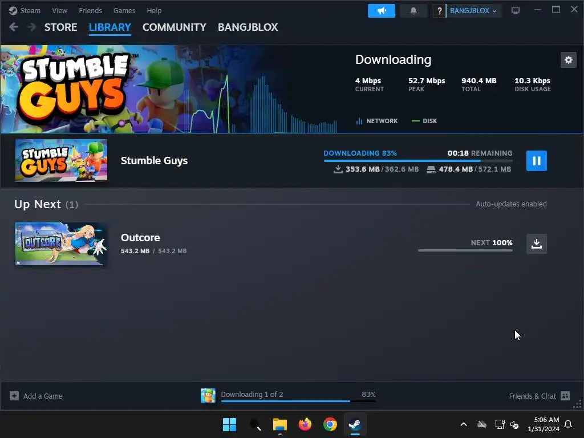Click the 940.4 MB TOTAL stat
Image resolution: width=584 pixels, height=438 pixels.
[479, 84]
